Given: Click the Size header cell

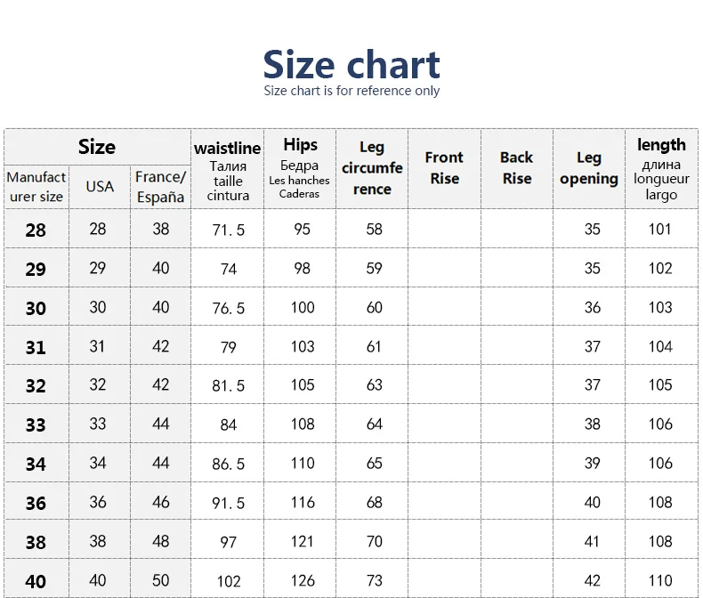Looking at the screenshot, I should [x=97, y=147].
